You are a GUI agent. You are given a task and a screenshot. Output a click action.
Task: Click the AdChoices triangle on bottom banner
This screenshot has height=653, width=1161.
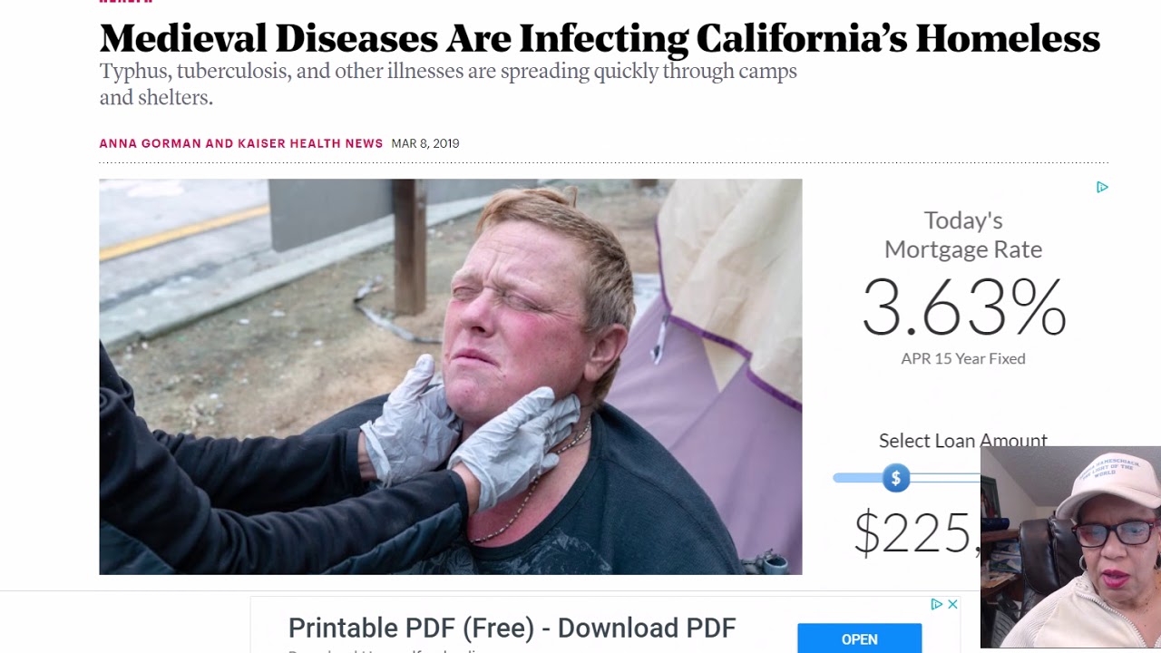(x=937, y=604)
